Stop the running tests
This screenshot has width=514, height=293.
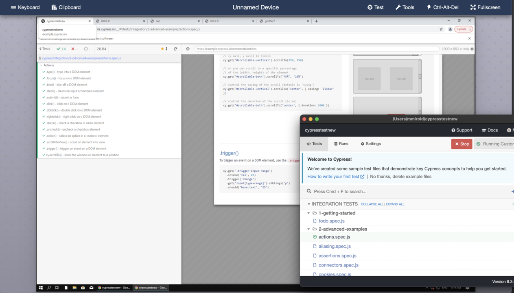click(462, 144)
